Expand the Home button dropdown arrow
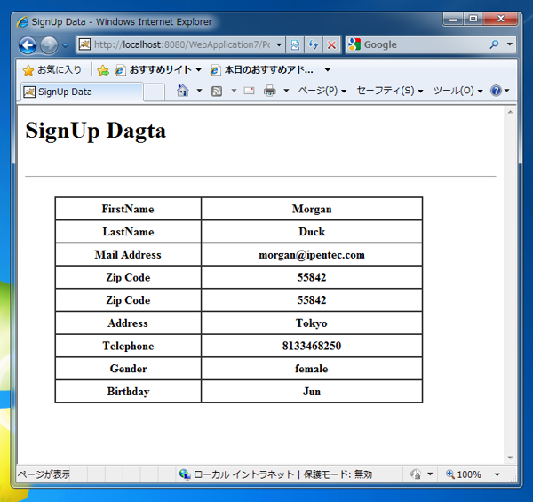Screen dimensions: 533x502 pyautogui.click(x=199, y=91)
